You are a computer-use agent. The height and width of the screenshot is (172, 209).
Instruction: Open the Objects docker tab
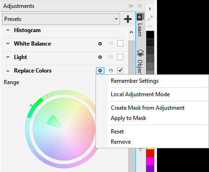point(140,62)
